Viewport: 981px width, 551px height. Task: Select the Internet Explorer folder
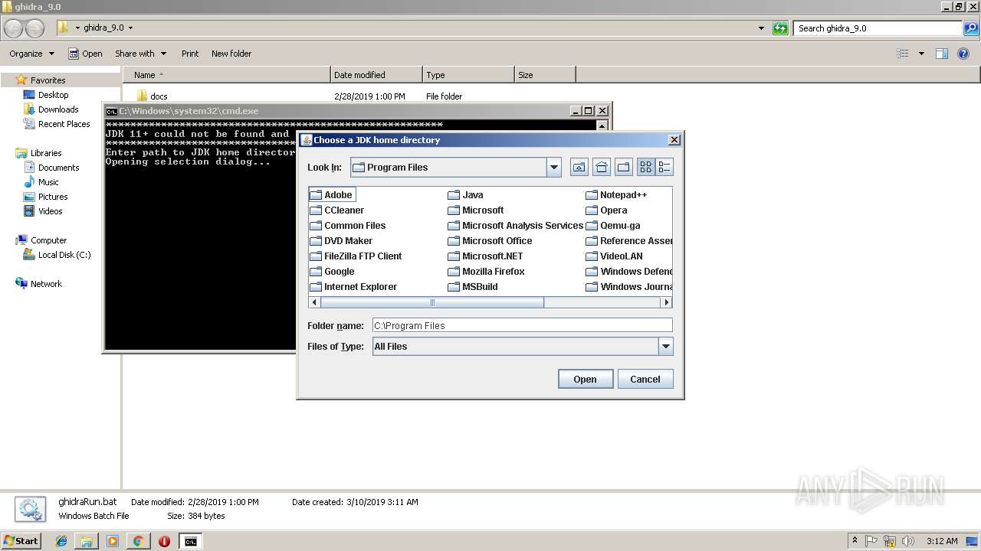click(x=353, y=287)
